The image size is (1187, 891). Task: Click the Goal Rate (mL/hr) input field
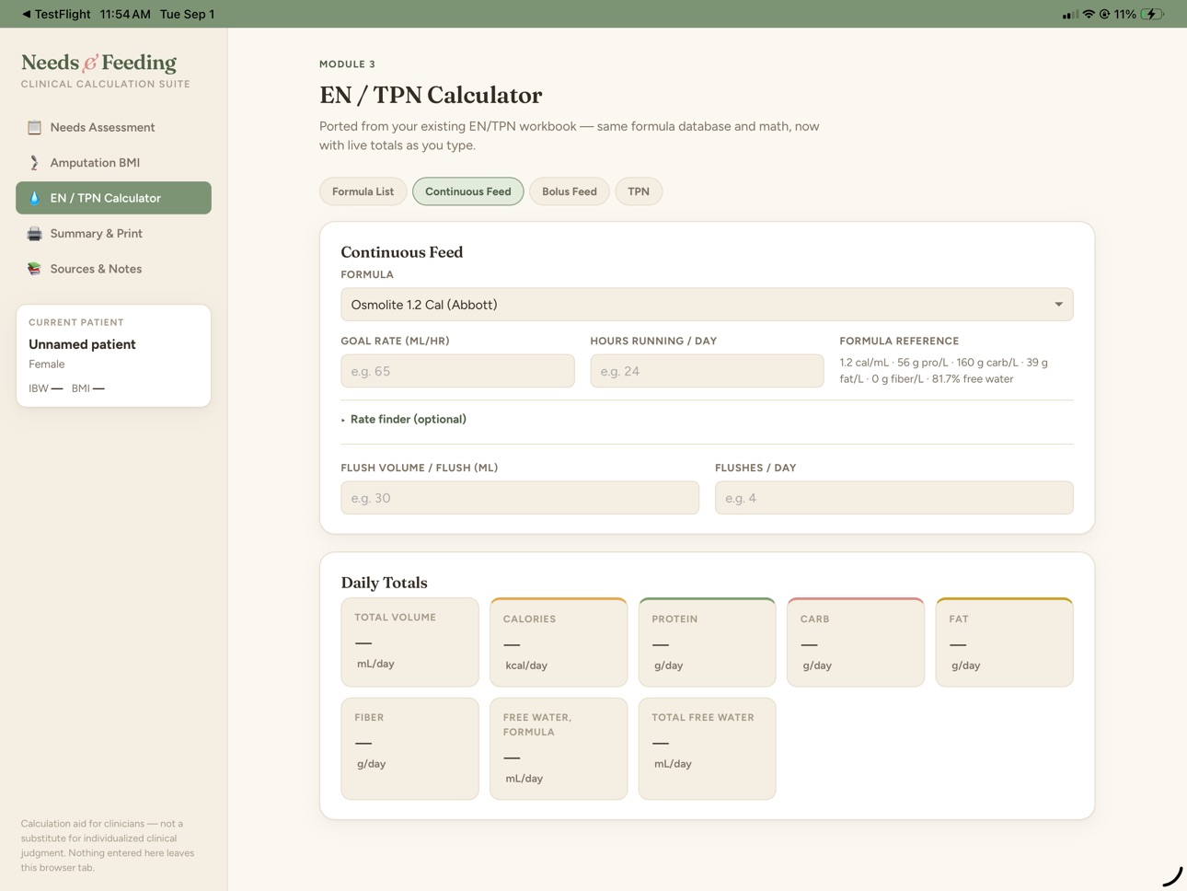pos(457,371)
